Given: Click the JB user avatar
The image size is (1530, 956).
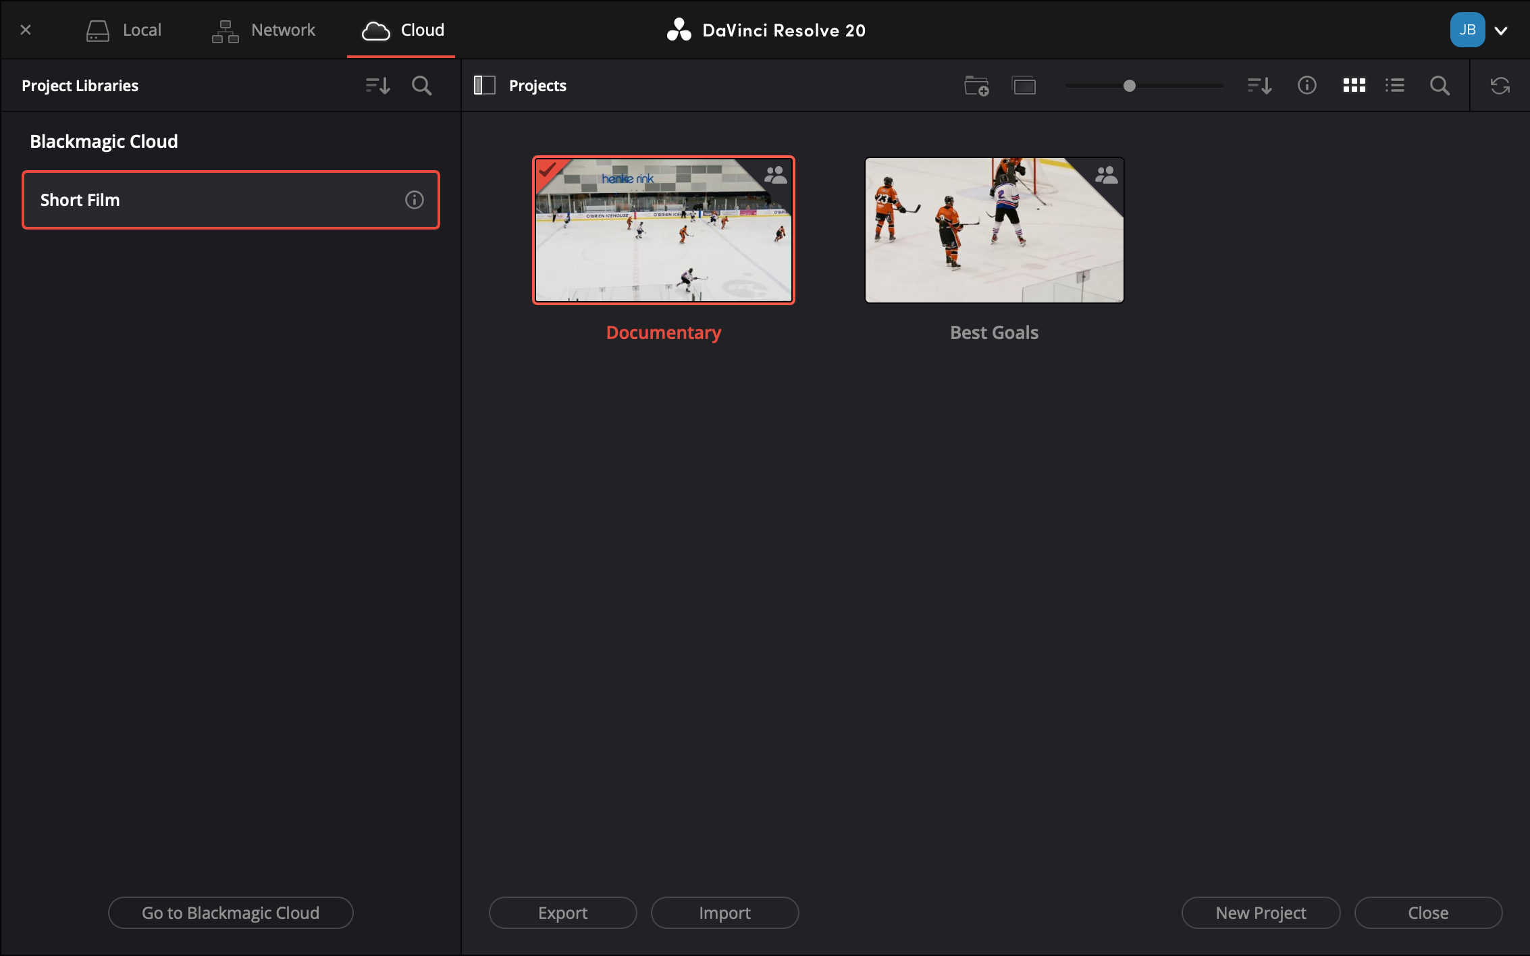Looking at the screenshot, I should pyautogui.click(x=1467, y=30).
